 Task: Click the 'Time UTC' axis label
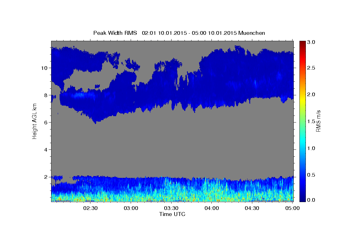[172, 214]
